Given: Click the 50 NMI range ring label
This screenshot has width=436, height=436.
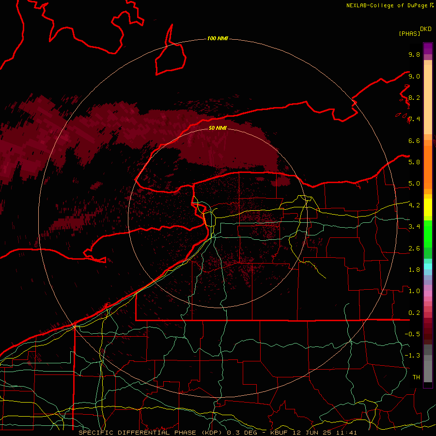Looking at the screenshot, I should (218, 128).
